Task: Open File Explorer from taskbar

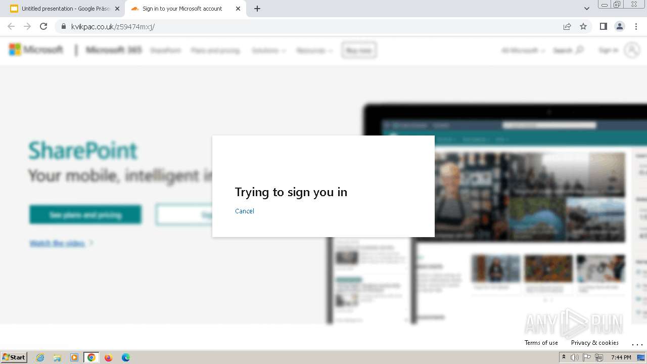Action: tap(57, 357)
